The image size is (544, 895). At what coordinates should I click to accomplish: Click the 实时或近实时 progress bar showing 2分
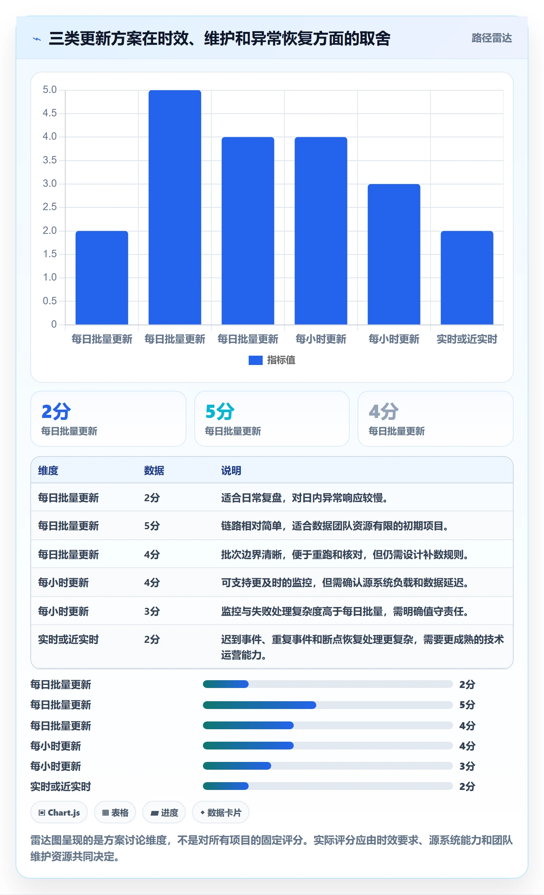[x=328, y=786]
